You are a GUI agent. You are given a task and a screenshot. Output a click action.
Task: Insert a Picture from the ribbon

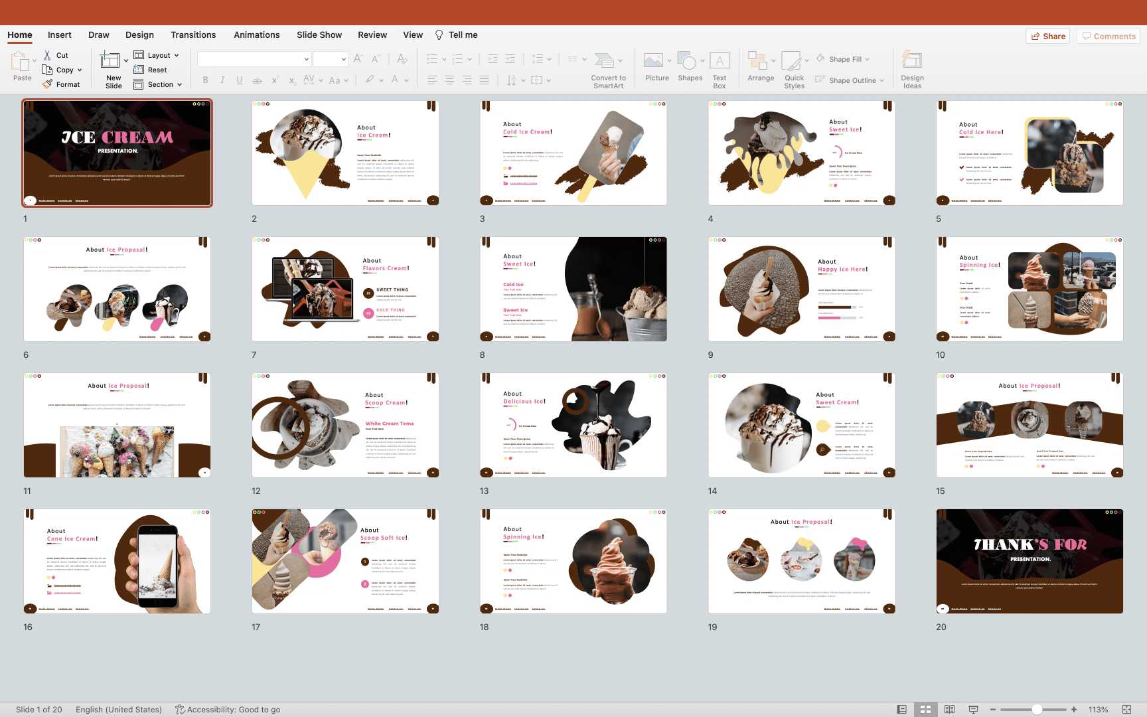(653, 61)
